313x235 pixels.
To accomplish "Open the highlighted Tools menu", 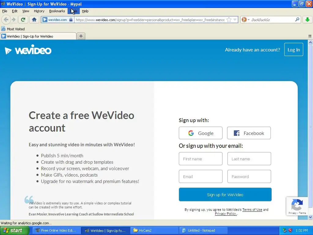I will point(73,11).
